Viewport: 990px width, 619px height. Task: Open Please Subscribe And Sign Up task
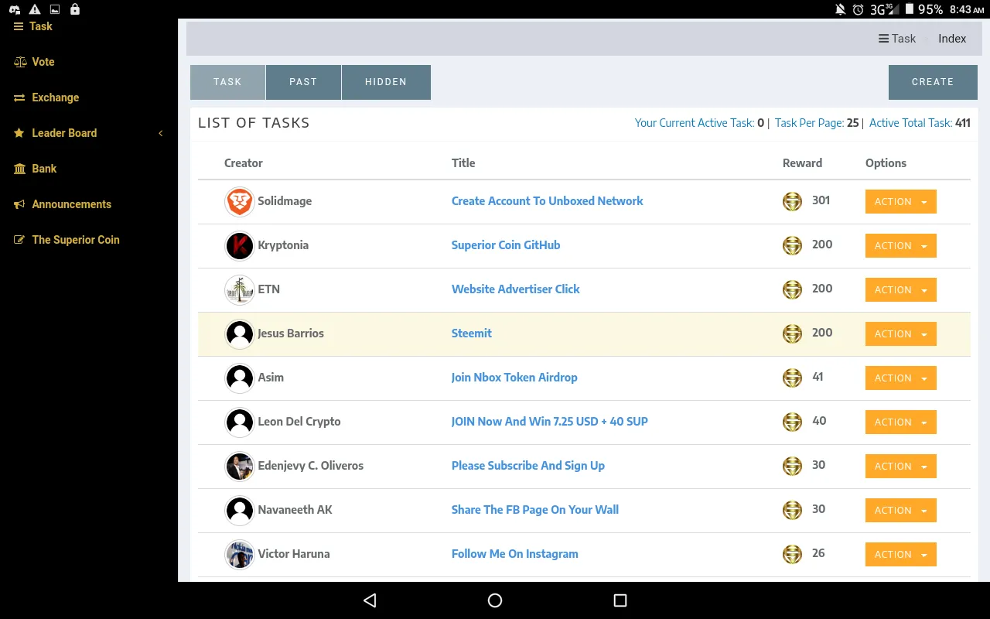point(528,466)
